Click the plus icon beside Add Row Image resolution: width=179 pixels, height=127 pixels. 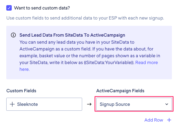169,120
